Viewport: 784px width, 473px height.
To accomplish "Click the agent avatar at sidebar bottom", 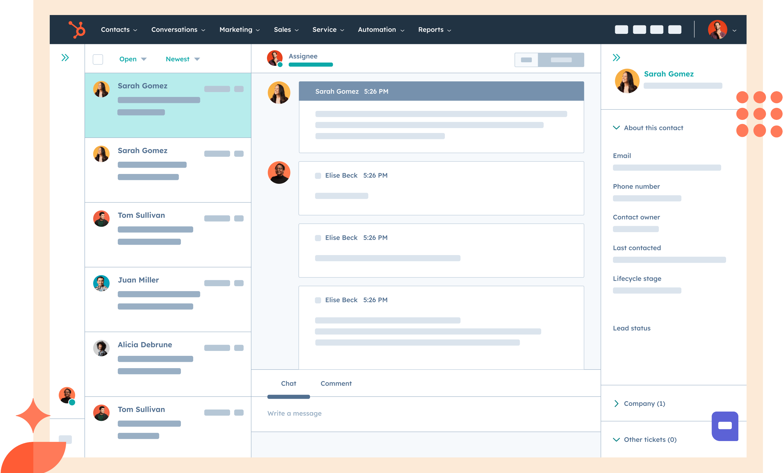I will coord(67,395).
